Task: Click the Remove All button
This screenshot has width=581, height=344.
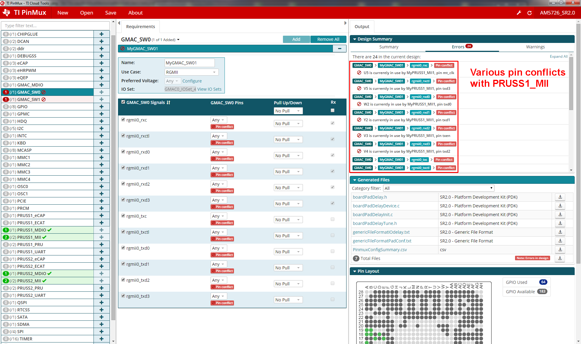Action: coord(328,39)
